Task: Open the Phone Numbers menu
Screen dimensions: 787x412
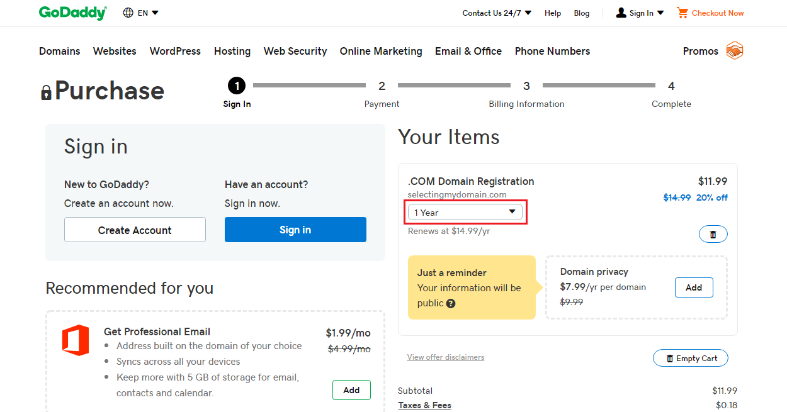Action: (553, 51)
